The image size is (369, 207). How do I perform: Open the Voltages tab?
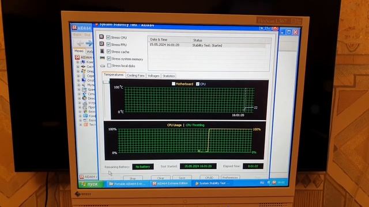pyautogui.click(x=153, y=76)
